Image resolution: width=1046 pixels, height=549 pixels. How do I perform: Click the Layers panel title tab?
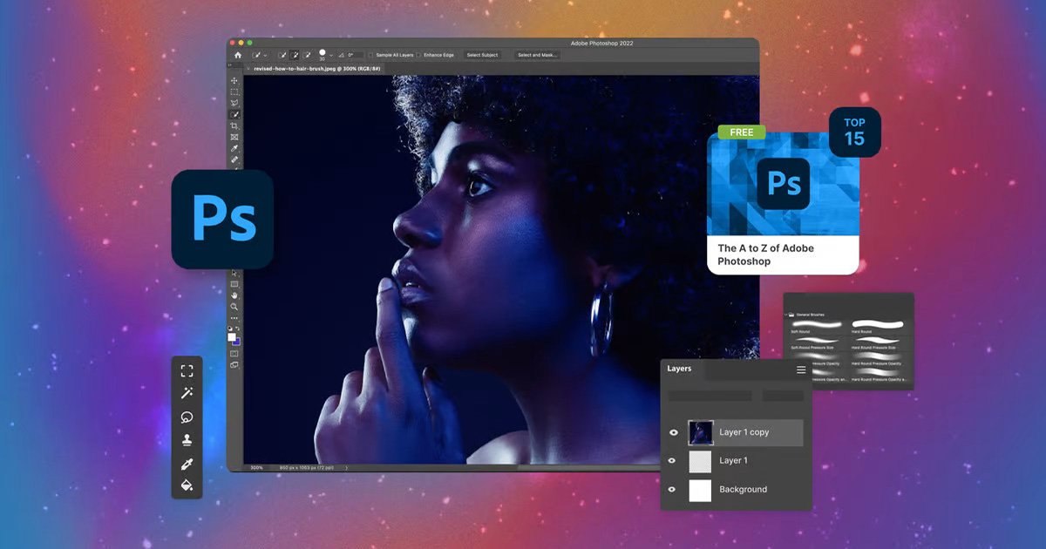(679, 369)
